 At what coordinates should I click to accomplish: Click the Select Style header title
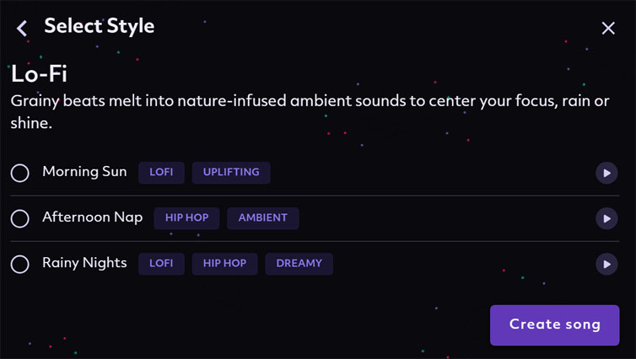[x=100, y=26]
